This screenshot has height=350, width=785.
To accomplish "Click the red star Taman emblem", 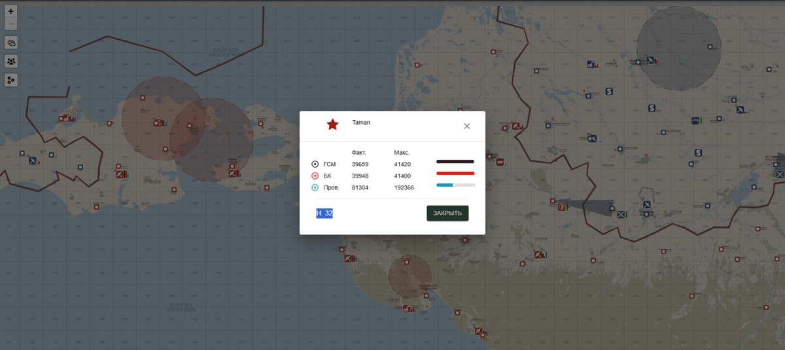I will (332, 125).
